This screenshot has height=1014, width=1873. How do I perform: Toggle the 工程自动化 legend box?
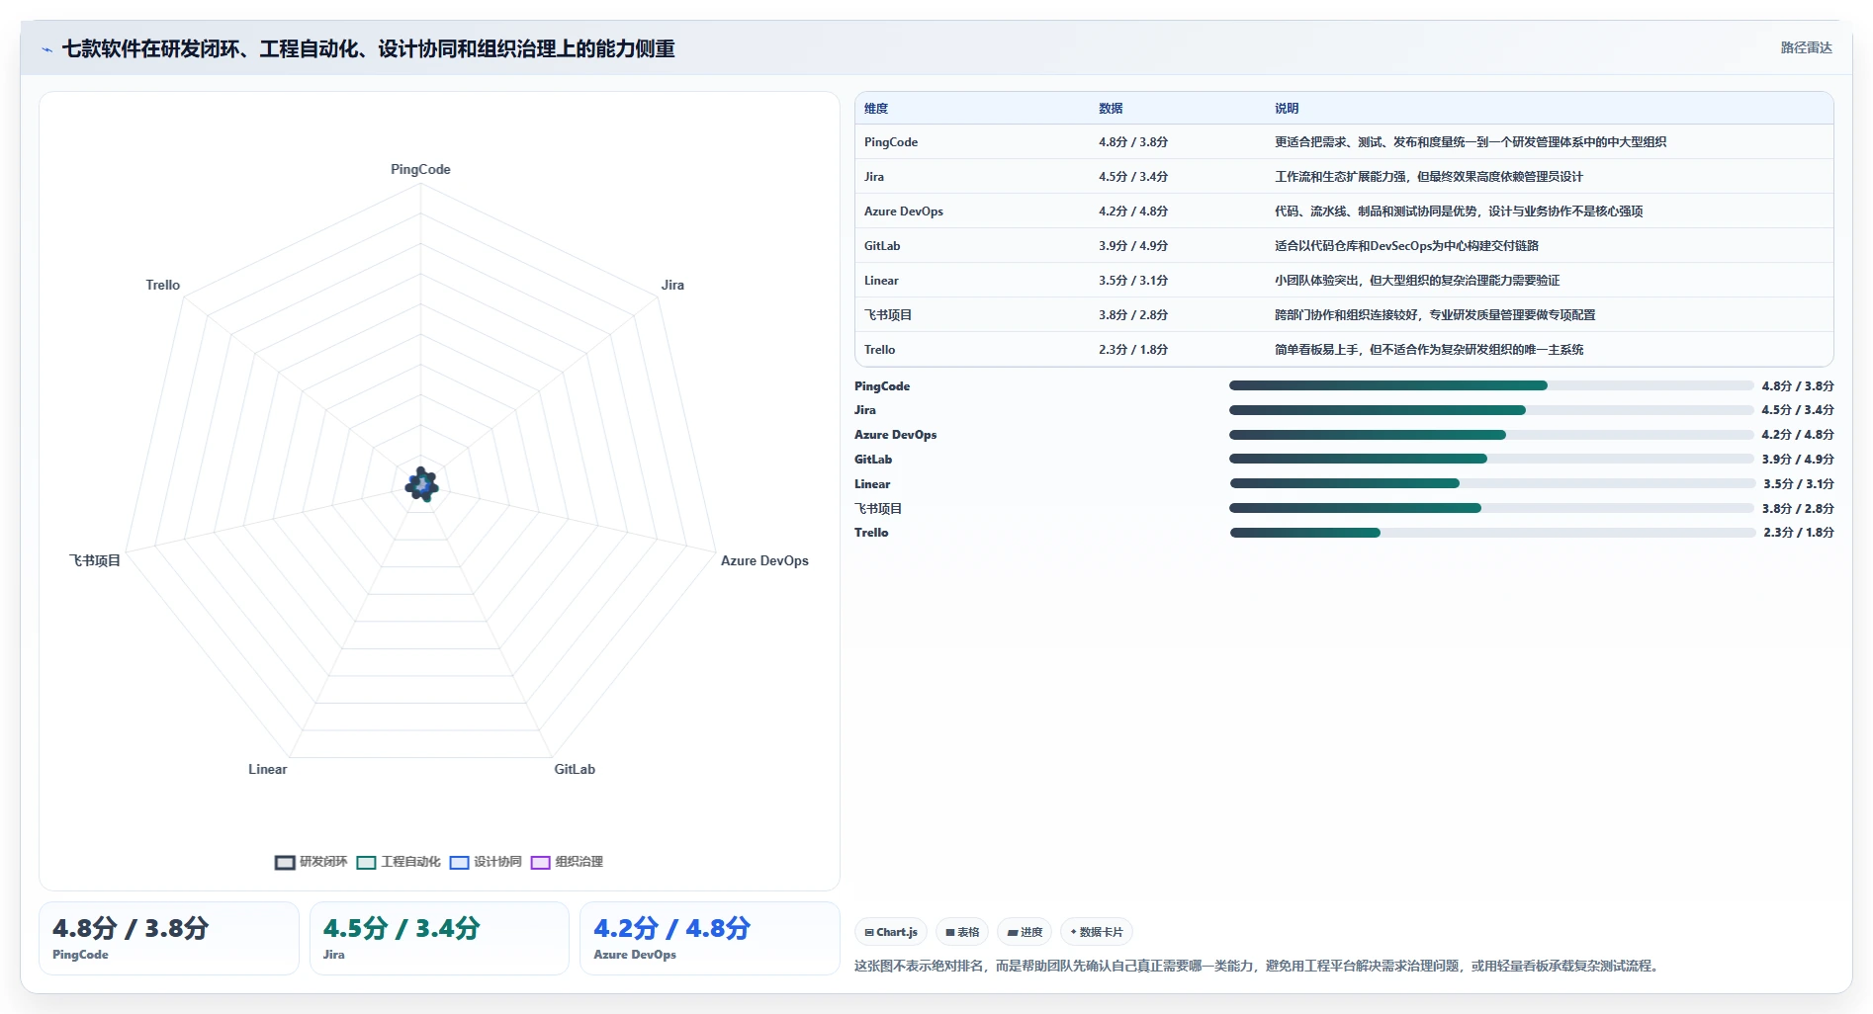[x=367, y=863]
